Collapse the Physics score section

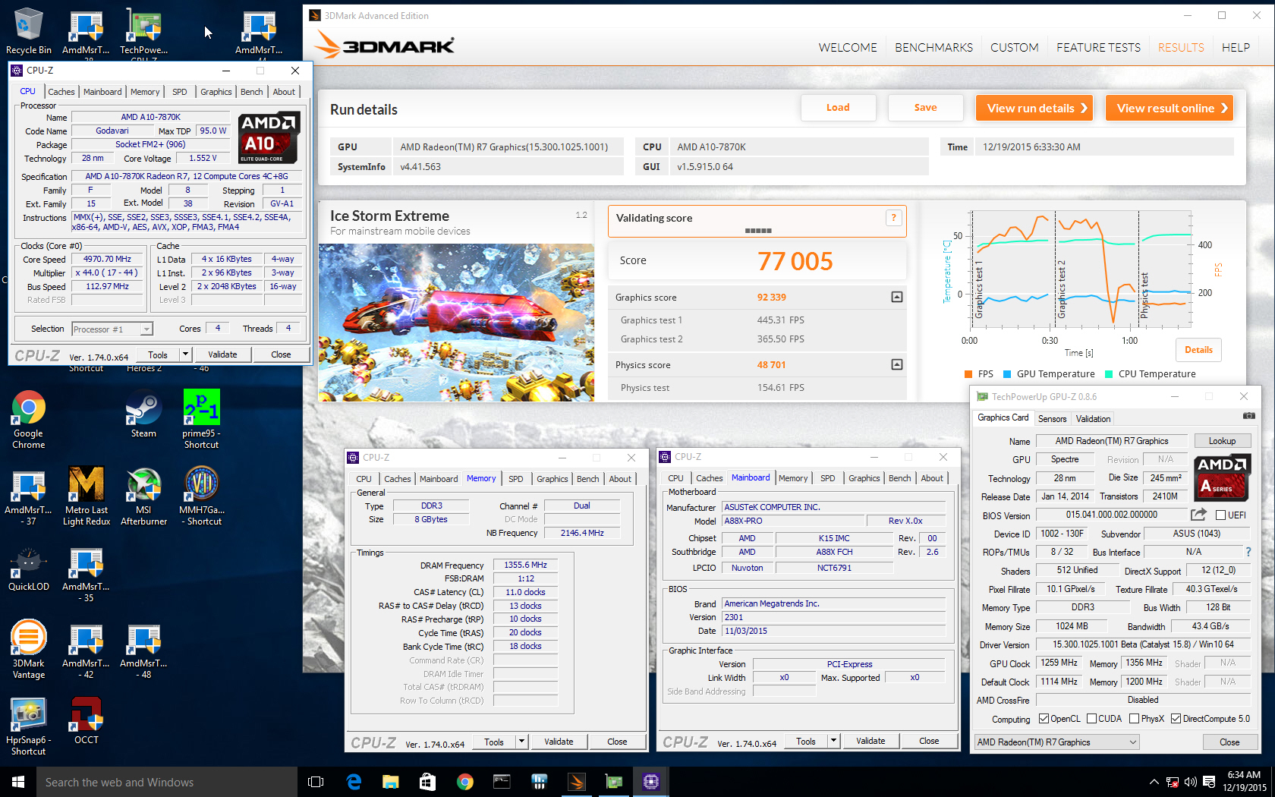pos(897,364)
